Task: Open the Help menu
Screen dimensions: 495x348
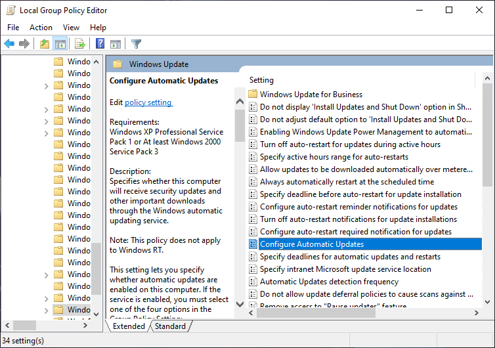Action: click(98, 28)
